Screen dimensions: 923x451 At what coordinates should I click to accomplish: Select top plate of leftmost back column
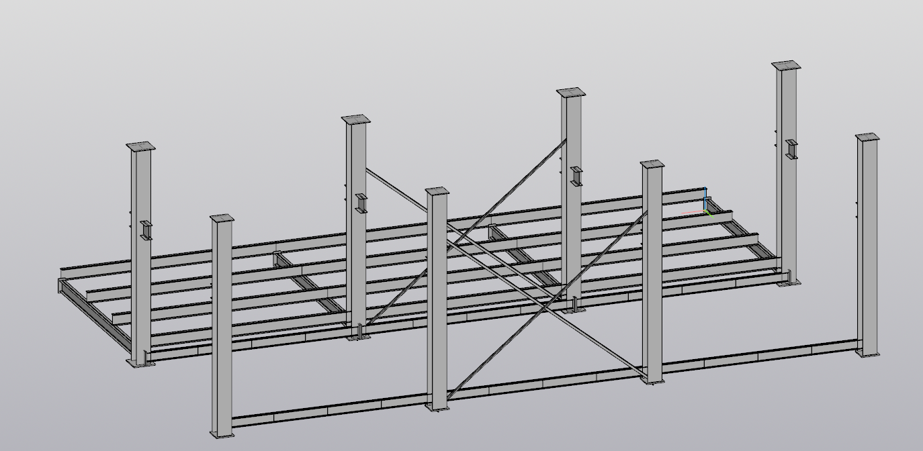click(140, 146)
